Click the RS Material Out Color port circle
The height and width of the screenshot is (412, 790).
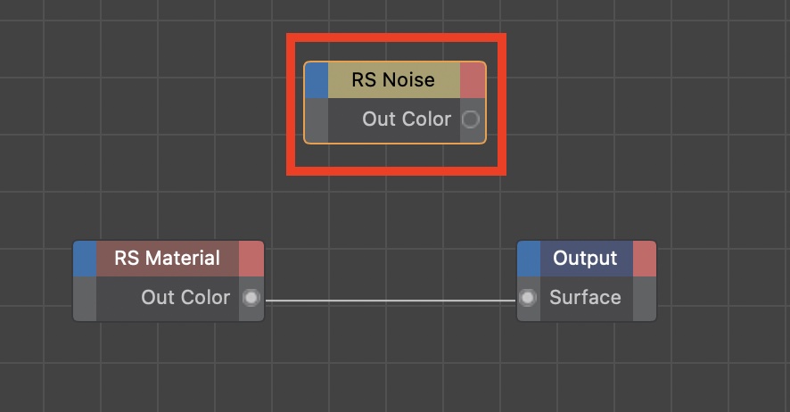251,298
